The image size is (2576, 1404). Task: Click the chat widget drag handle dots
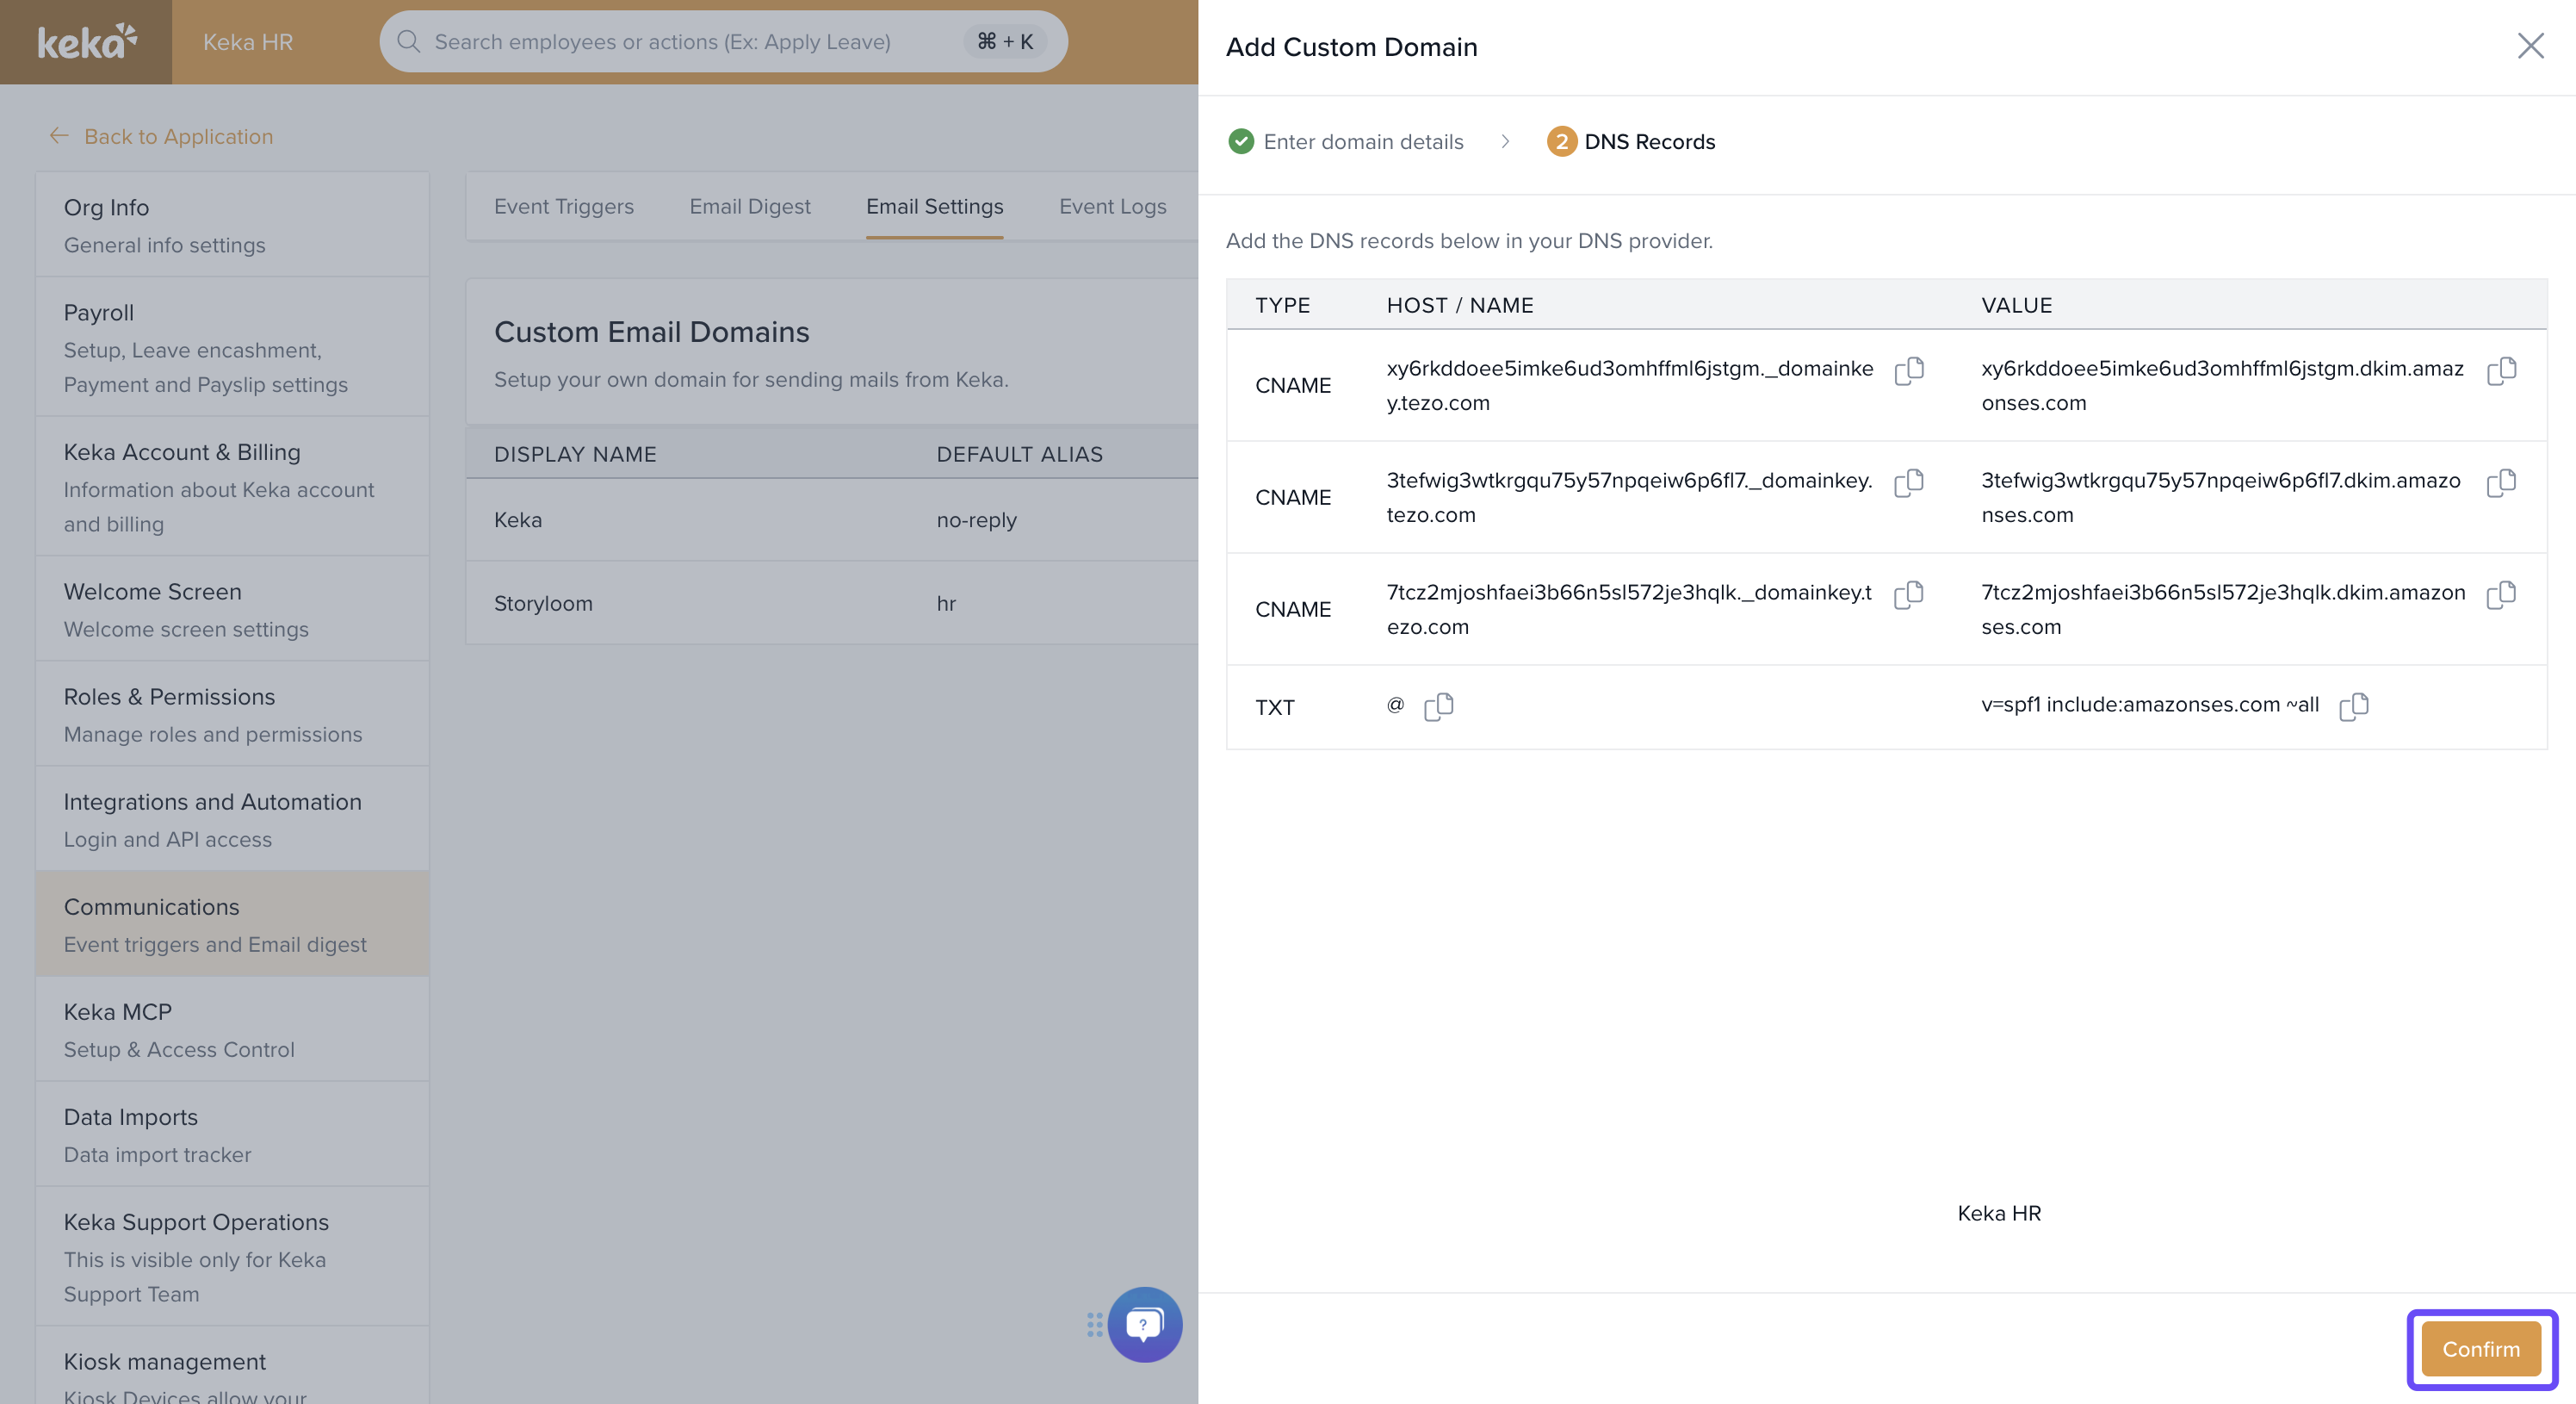pos(1094,1325)
